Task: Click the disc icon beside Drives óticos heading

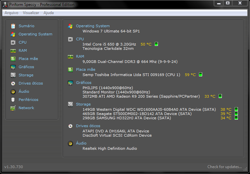Action: point(70,126)
